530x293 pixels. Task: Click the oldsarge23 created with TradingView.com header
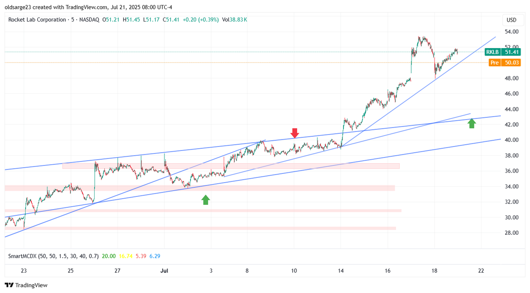click(x=88, y=7)
